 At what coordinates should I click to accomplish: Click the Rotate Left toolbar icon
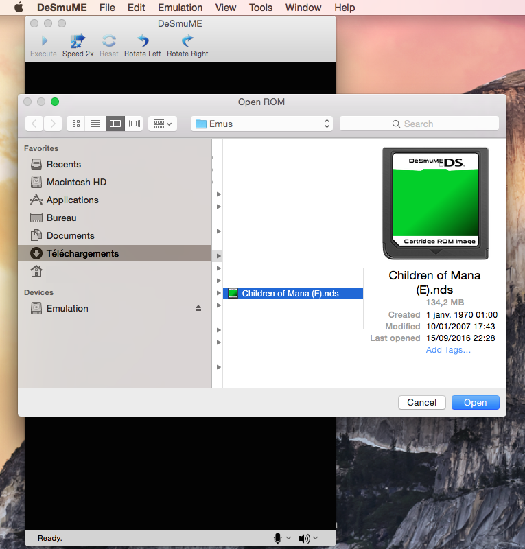[143, 41]
